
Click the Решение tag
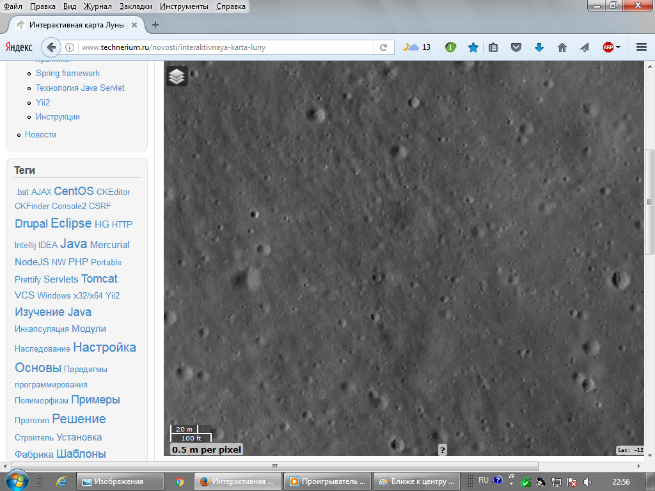79,419
